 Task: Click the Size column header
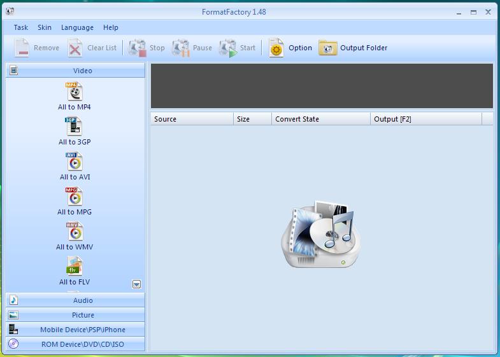pos(253,119)
